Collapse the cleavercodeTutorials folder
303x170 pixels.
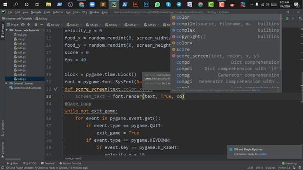(7, 30)
